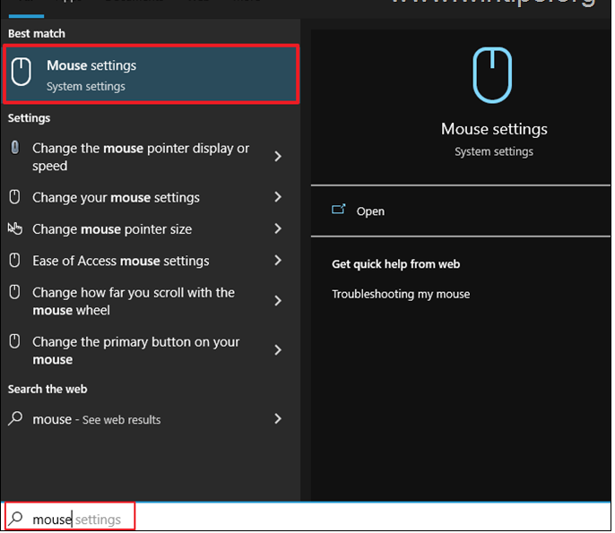Expand chevron for mouse web results
The image size is (615, 533).
point(278,419)
